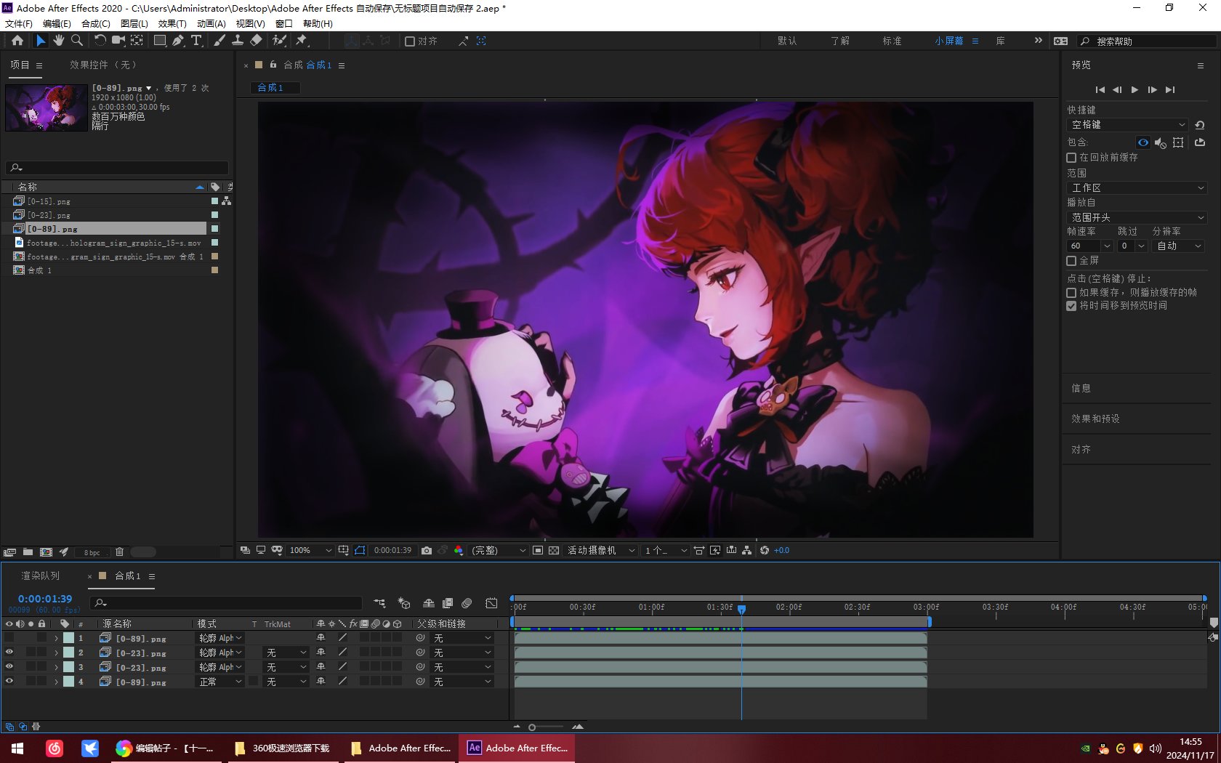Open the 工作区 range dropdown
The width and height of the screenshot is (1221, 763).
tap(1137, 188)
